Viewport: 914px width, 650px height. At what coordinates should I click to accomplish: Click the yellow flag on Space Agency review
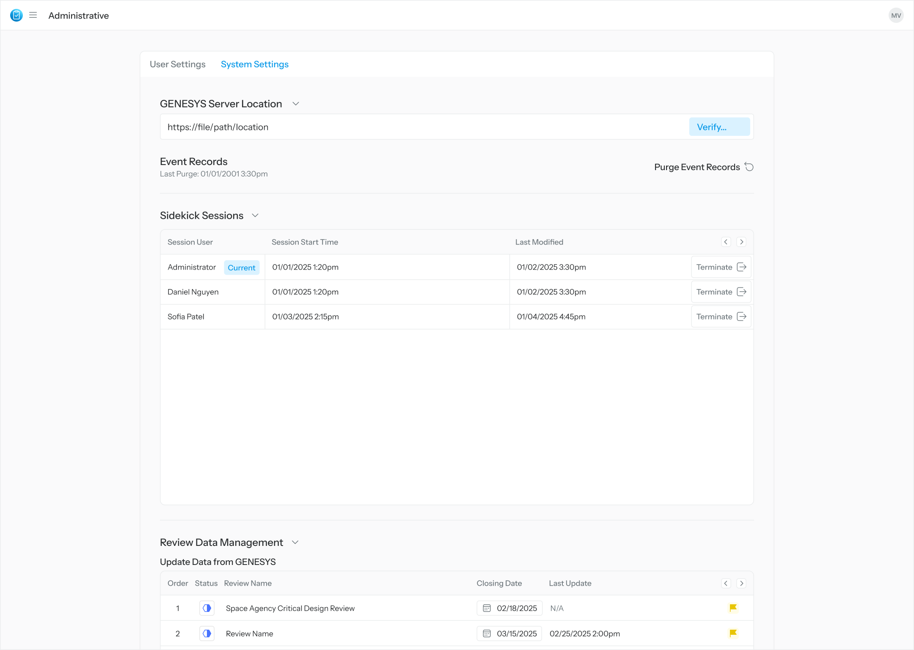[733, 608]
